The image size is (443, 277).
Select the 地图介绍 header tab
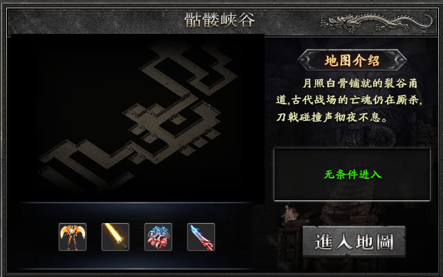(352, 60)
